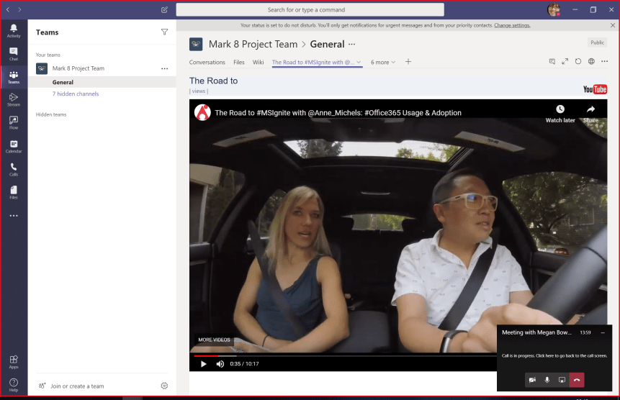This screenshot has width=620, height=400.
Task: Toggle the camera in call popup
Action: coord(532,379)
